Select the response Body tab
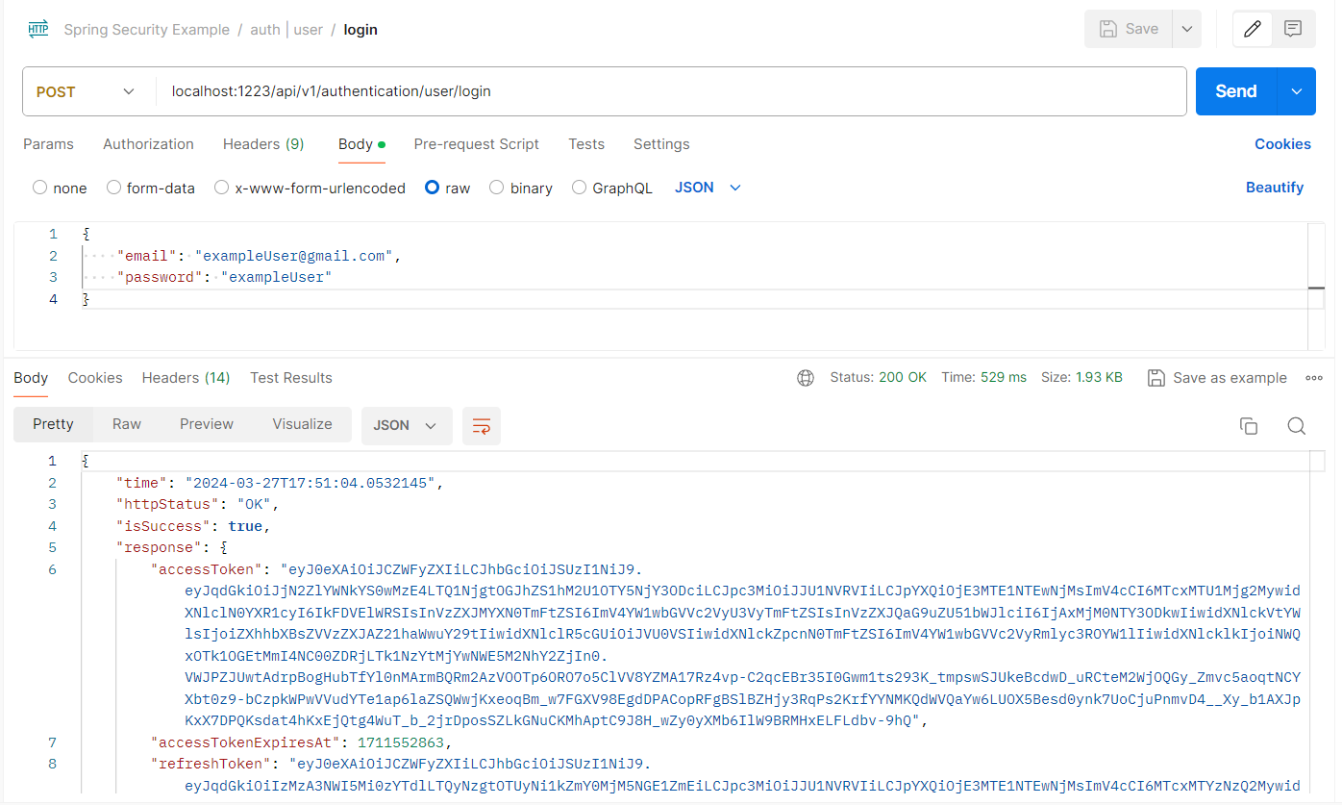 (31, 378)
